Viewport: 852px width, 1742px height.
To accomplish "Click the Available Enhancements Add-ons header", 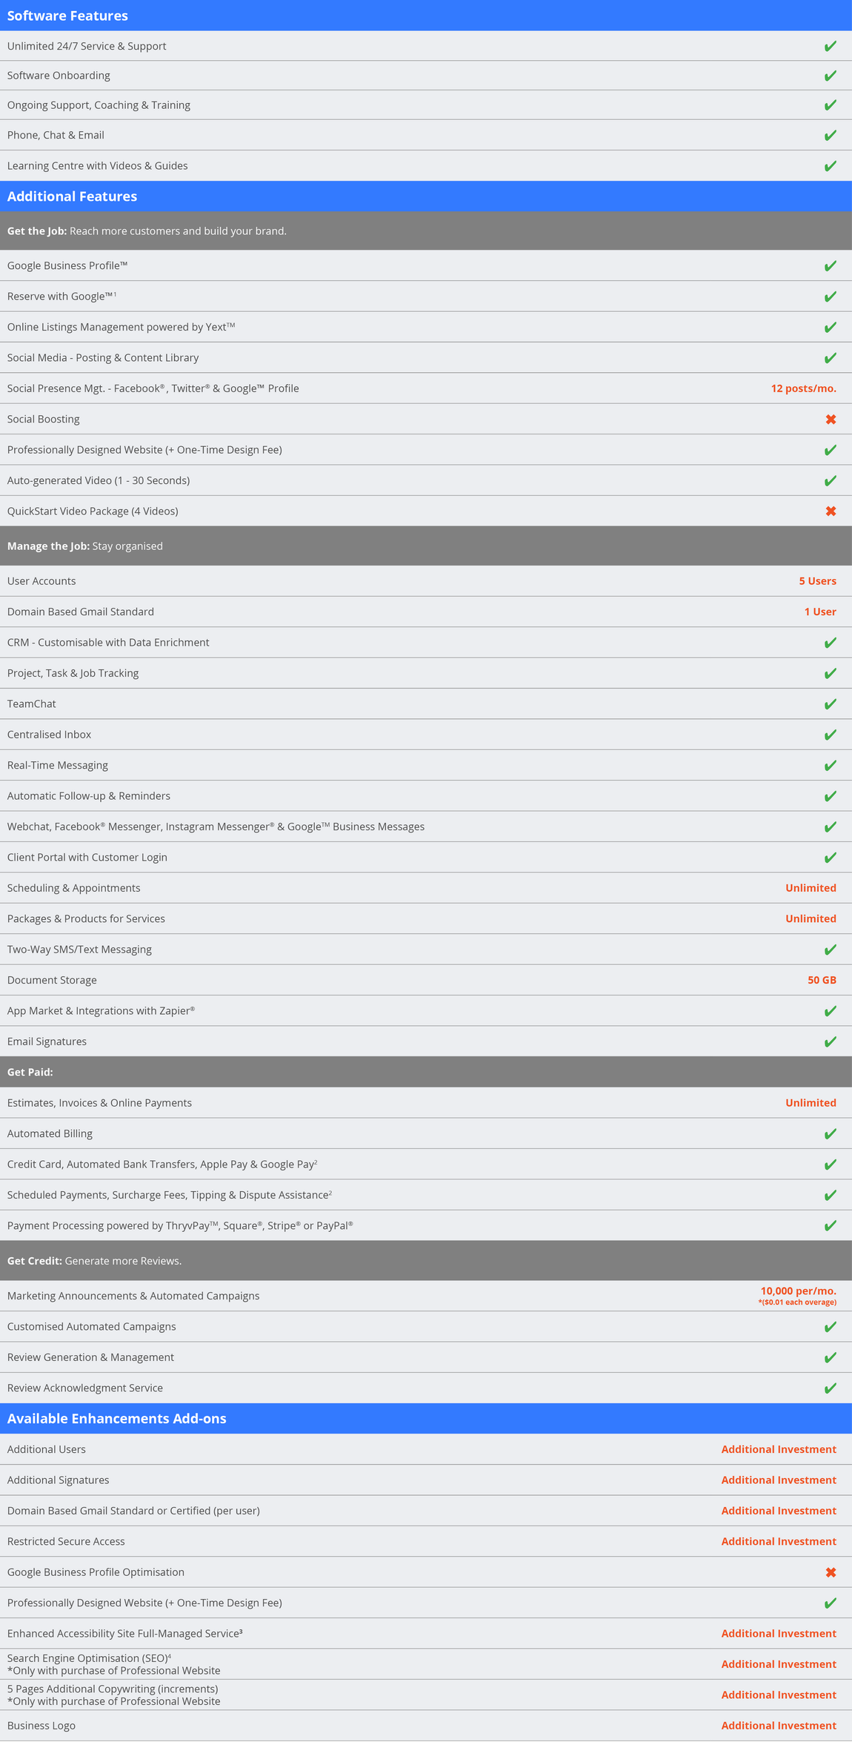I will (x=116, y=1418).
